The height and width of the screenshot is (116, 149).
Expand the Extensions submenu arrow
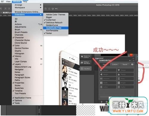click(x=41, y=15)
